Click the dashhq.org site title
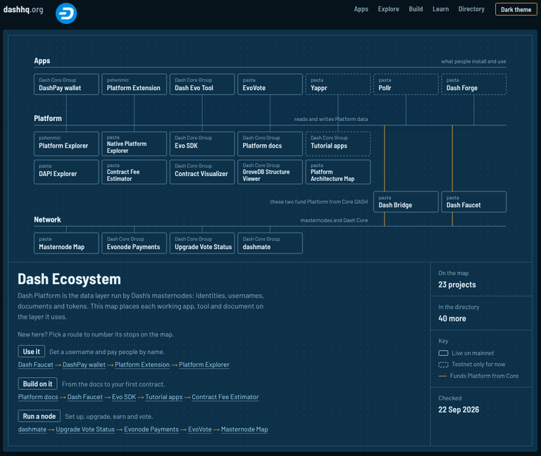The image size is (541, 456). click(23, 9)
